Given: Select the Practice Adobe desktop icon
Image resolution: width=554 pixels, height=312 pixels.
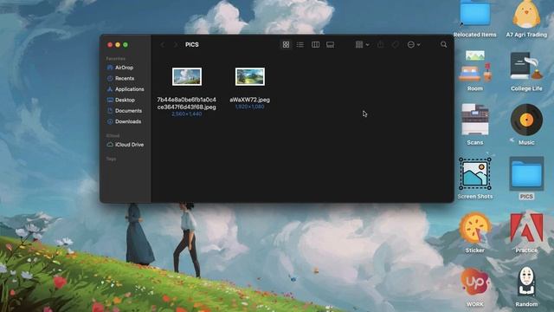Looking at the screenshot, I should click(526, 228).
